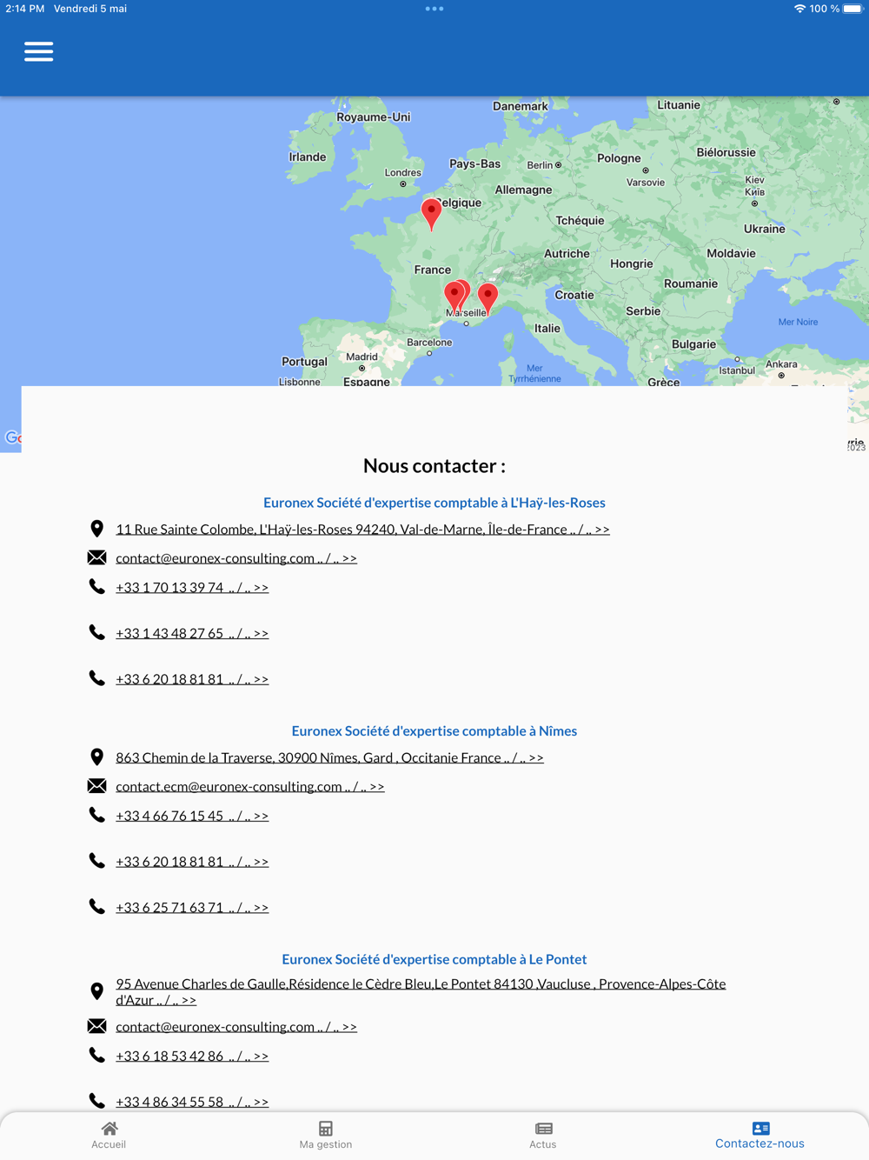
Task: Email contact@euronex-consulting.com under Le Pontet
Action: tap(236, 1027)
